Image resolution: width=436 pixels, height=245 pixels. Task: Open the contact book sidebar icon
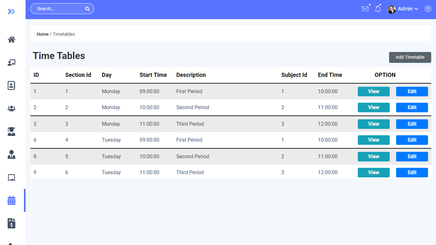click(11, 85)
